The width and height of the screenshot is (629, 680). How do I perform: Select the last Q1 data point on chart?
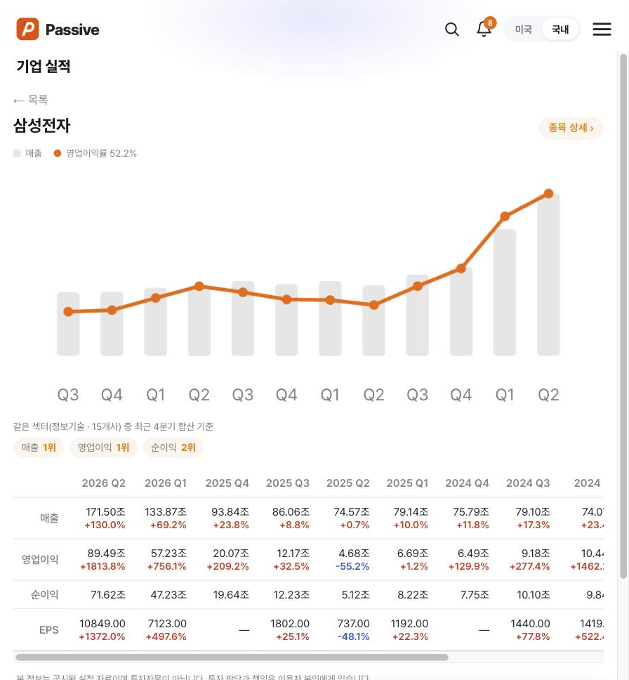(505, 216)
